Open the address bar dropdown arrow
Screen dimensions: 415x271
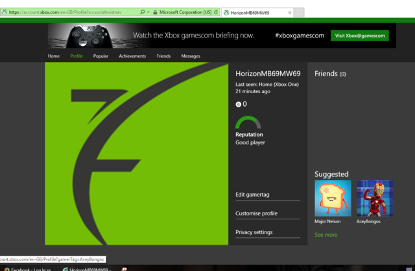coord(148,12)
